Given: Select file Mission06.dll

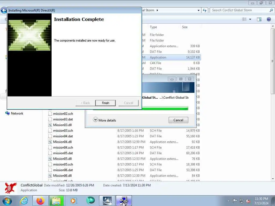Looking at the screenshot, I should (x=62, y=175).
